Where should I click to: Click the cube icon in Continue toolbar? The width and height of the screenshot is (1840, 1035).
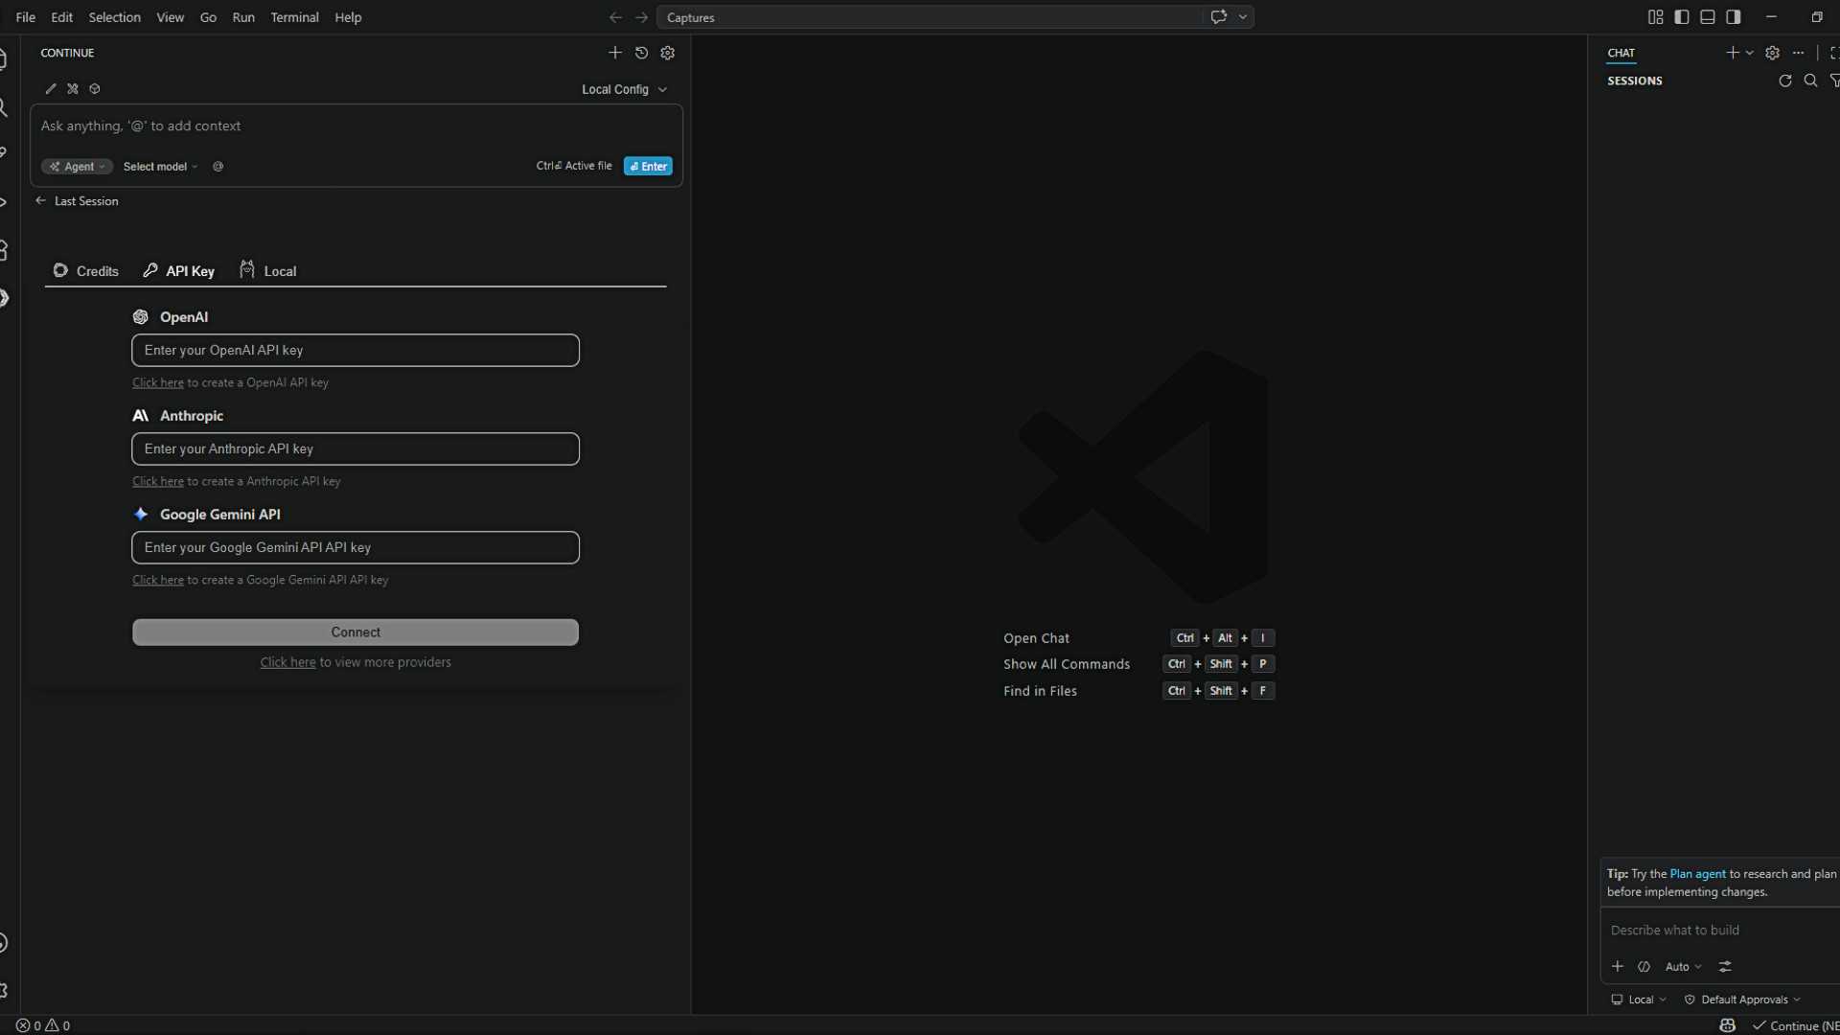[95, 89]
